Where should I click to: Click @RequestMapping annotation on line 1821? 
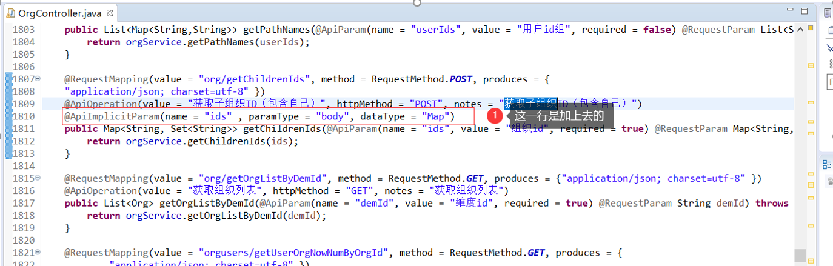pyautogui.click(x=106, y=253)
